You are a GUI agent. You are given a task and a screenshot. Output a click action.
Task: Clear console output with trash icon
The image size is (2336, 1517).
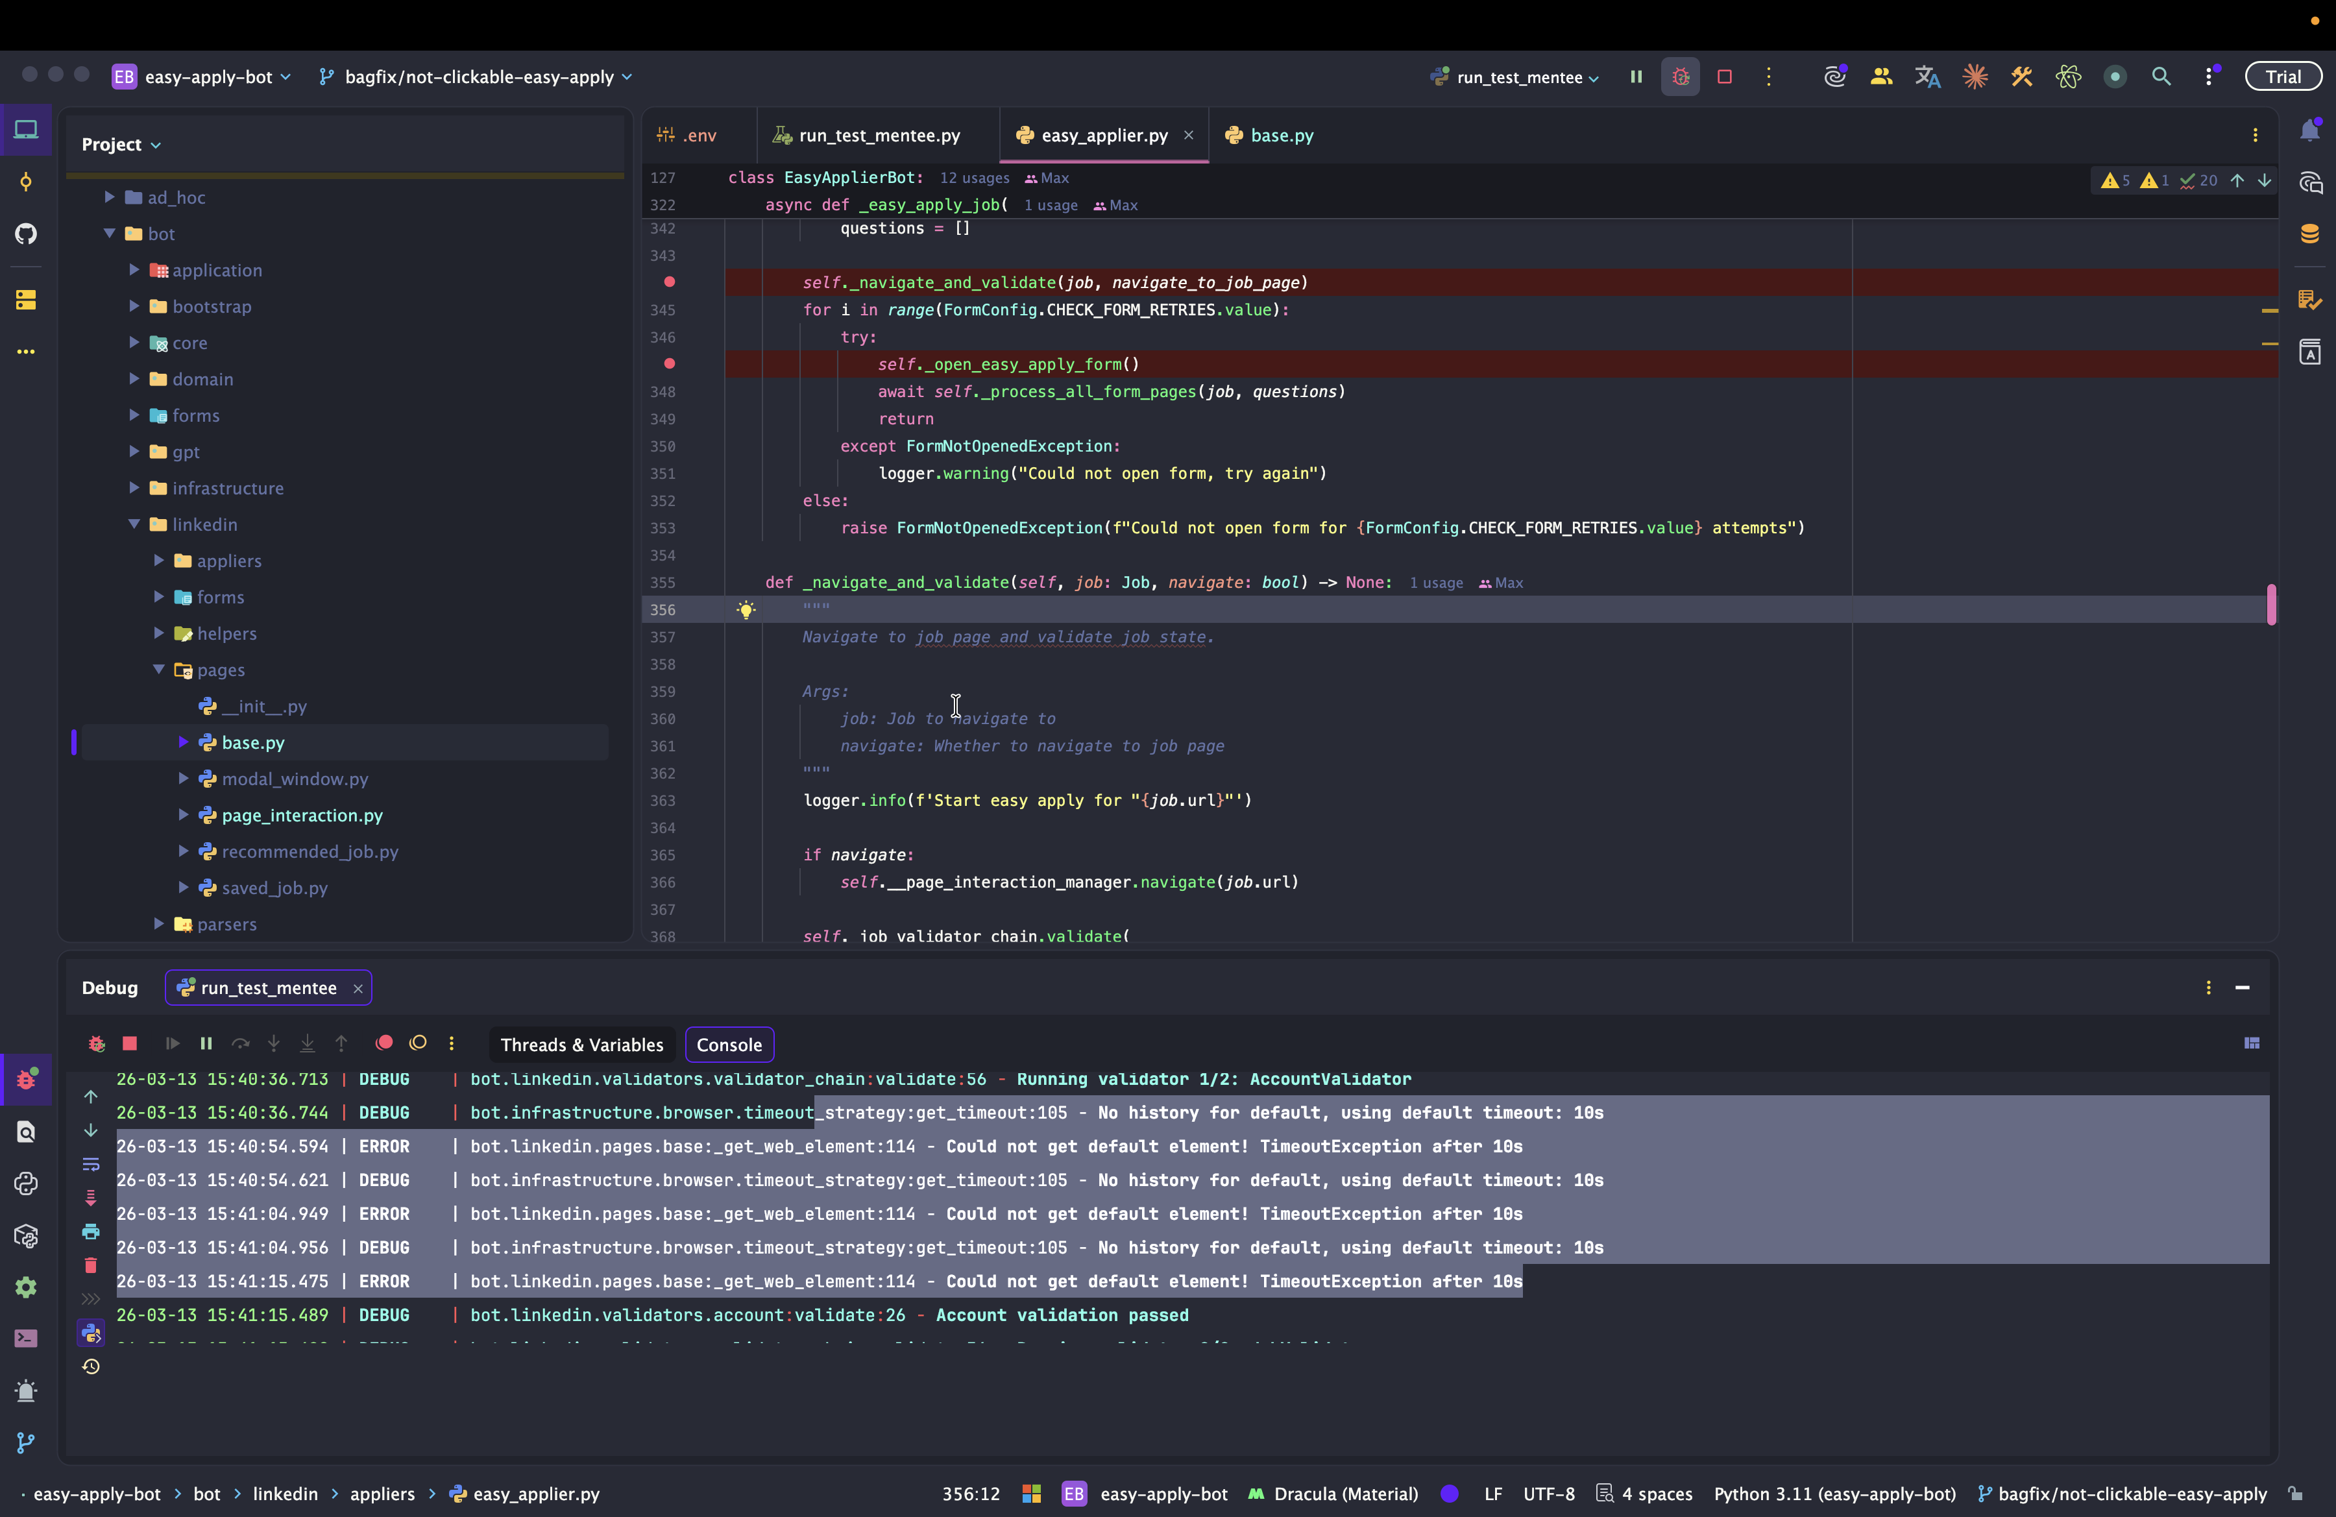pos(90,1265)
